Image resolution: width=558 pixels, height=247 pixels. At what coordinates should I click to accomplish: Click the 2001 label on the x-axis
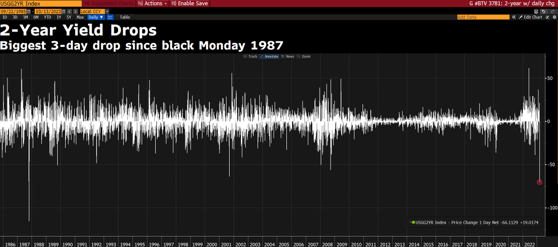pos(226,244)
